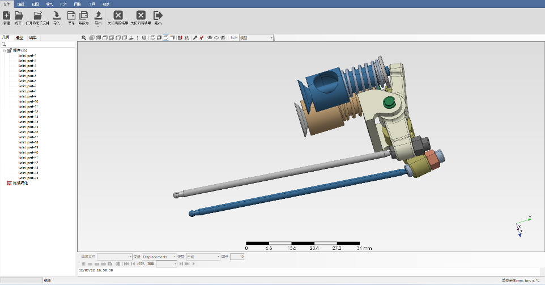545x285 pixels.
Task: Open the step/increment dropdown
Action: tap(167, 264)
